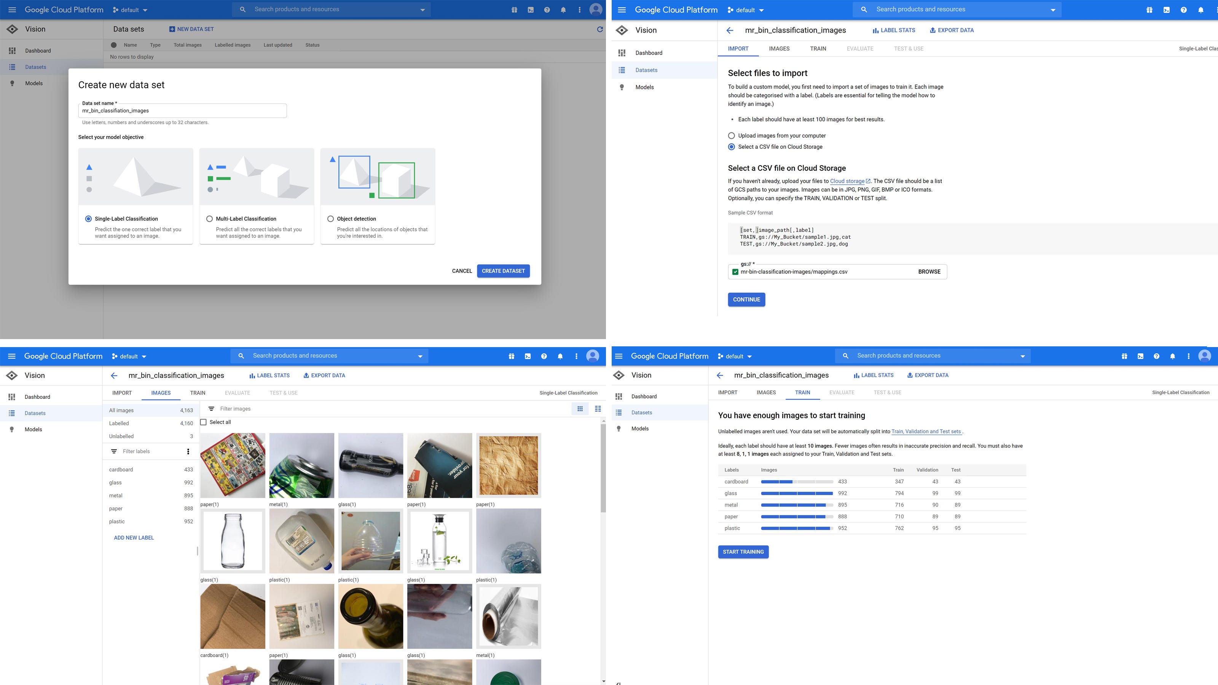Click the Data set name input field
The width and height of the screenshot is (1218, 685).
tap(182, 111)
